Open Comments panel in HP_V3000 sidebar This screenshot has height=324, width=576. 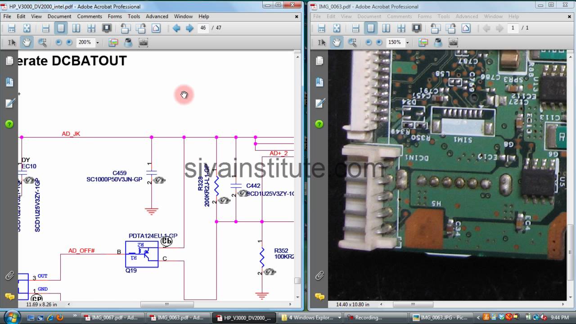pos(9,297)
